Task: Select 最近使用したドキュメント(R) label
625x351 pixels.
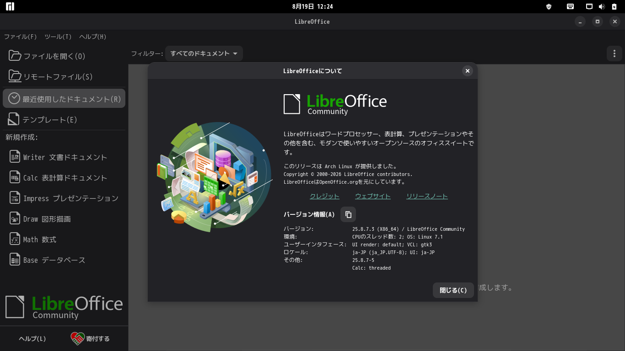Action: [x=72, y=99]
